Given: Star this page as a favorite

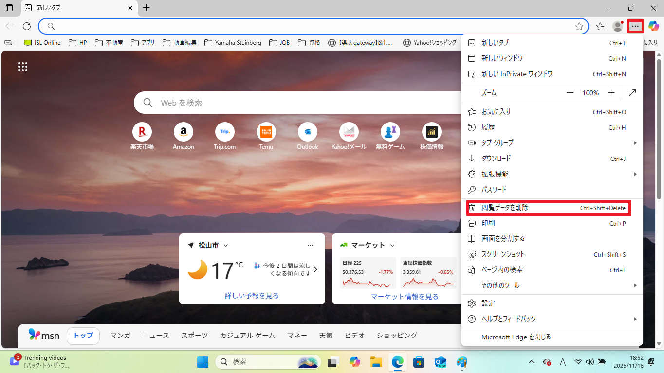Looking at the screenshot, I should point(579,26).
